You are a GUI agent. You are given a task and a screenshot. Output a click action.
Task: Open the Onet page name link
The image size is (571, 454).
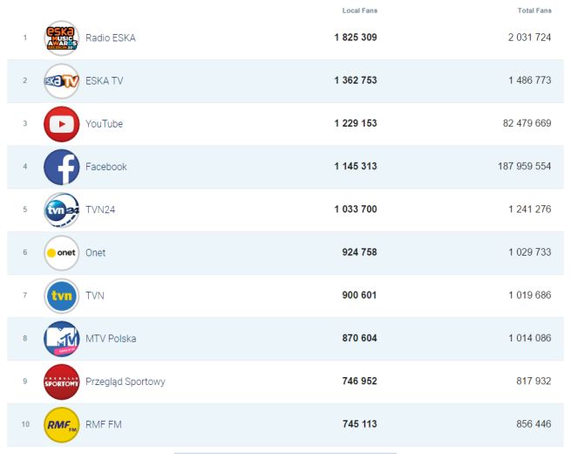[x=95, y=253]
